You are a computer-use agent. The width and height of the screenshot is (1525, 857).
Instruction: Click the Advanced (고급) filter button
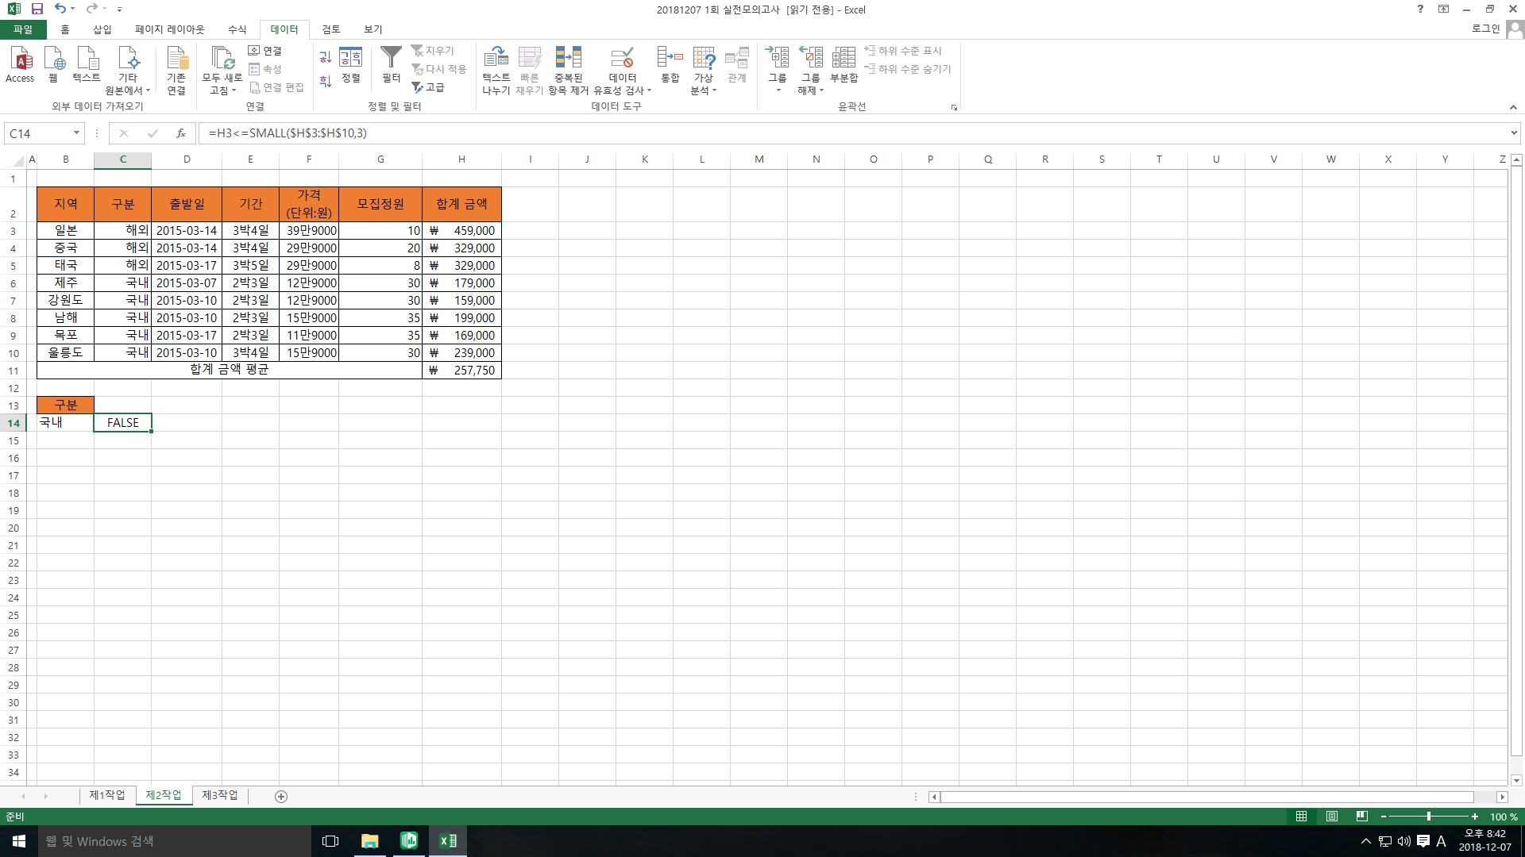(x=429, y=87)
